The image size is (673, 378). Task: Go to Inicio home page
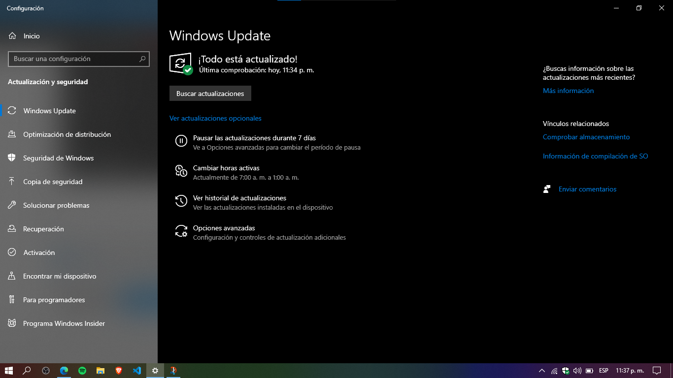tap(79, 36)
